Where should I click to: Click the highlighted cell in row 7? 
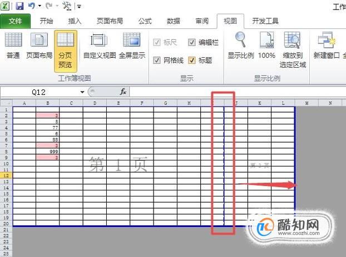pyautogui.click(x=48, y=145)
